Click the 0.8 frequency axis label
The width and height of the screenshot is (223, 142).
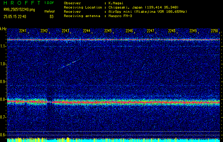[x=2, y=99]
